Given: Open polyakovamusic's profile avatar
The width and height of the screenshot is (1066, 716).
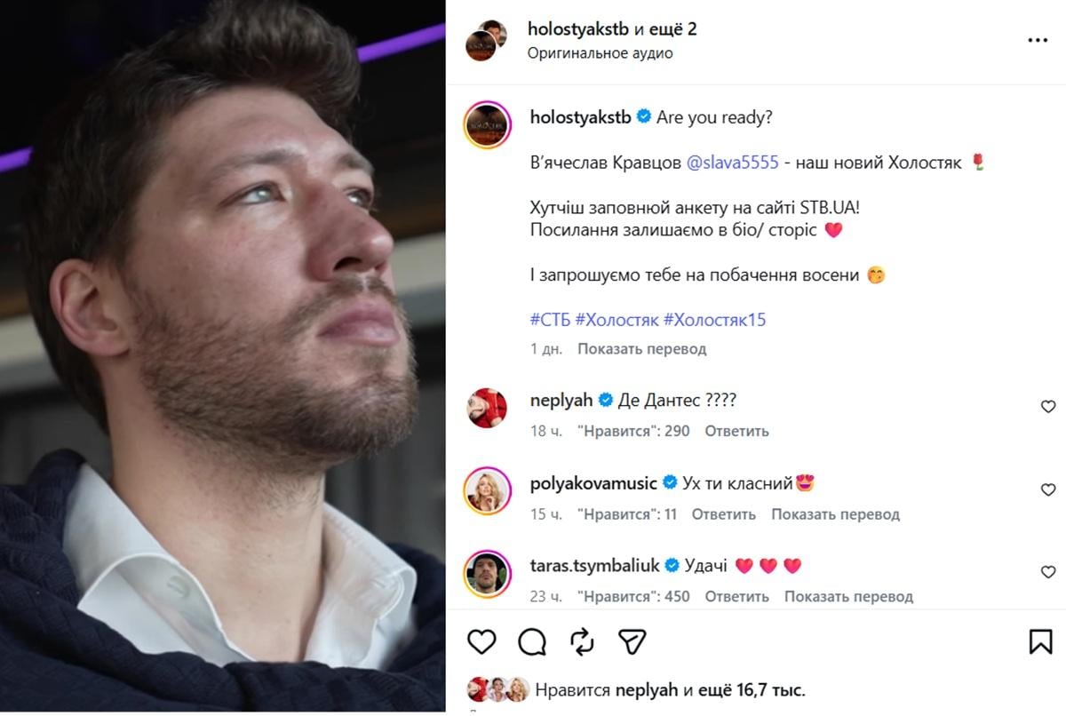Looking at the screenshot, I should (487, 491).
